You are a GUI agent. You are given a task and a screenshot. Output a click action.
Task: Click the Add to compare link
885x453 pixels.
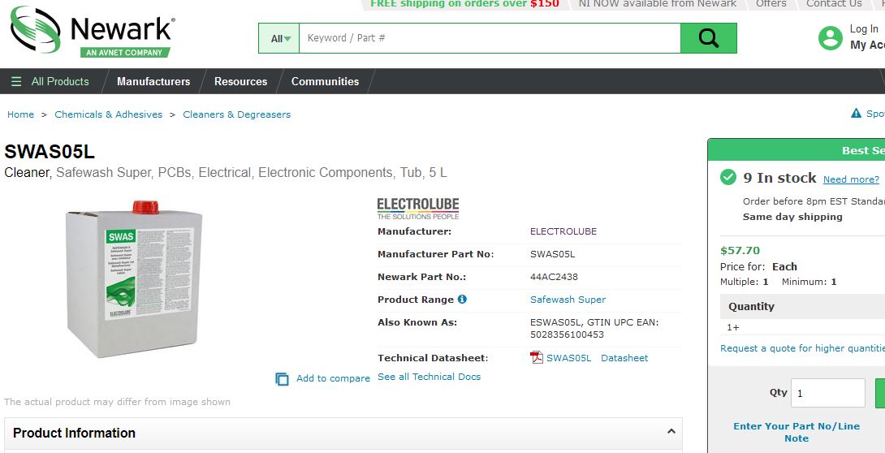(x=333, y=378)
